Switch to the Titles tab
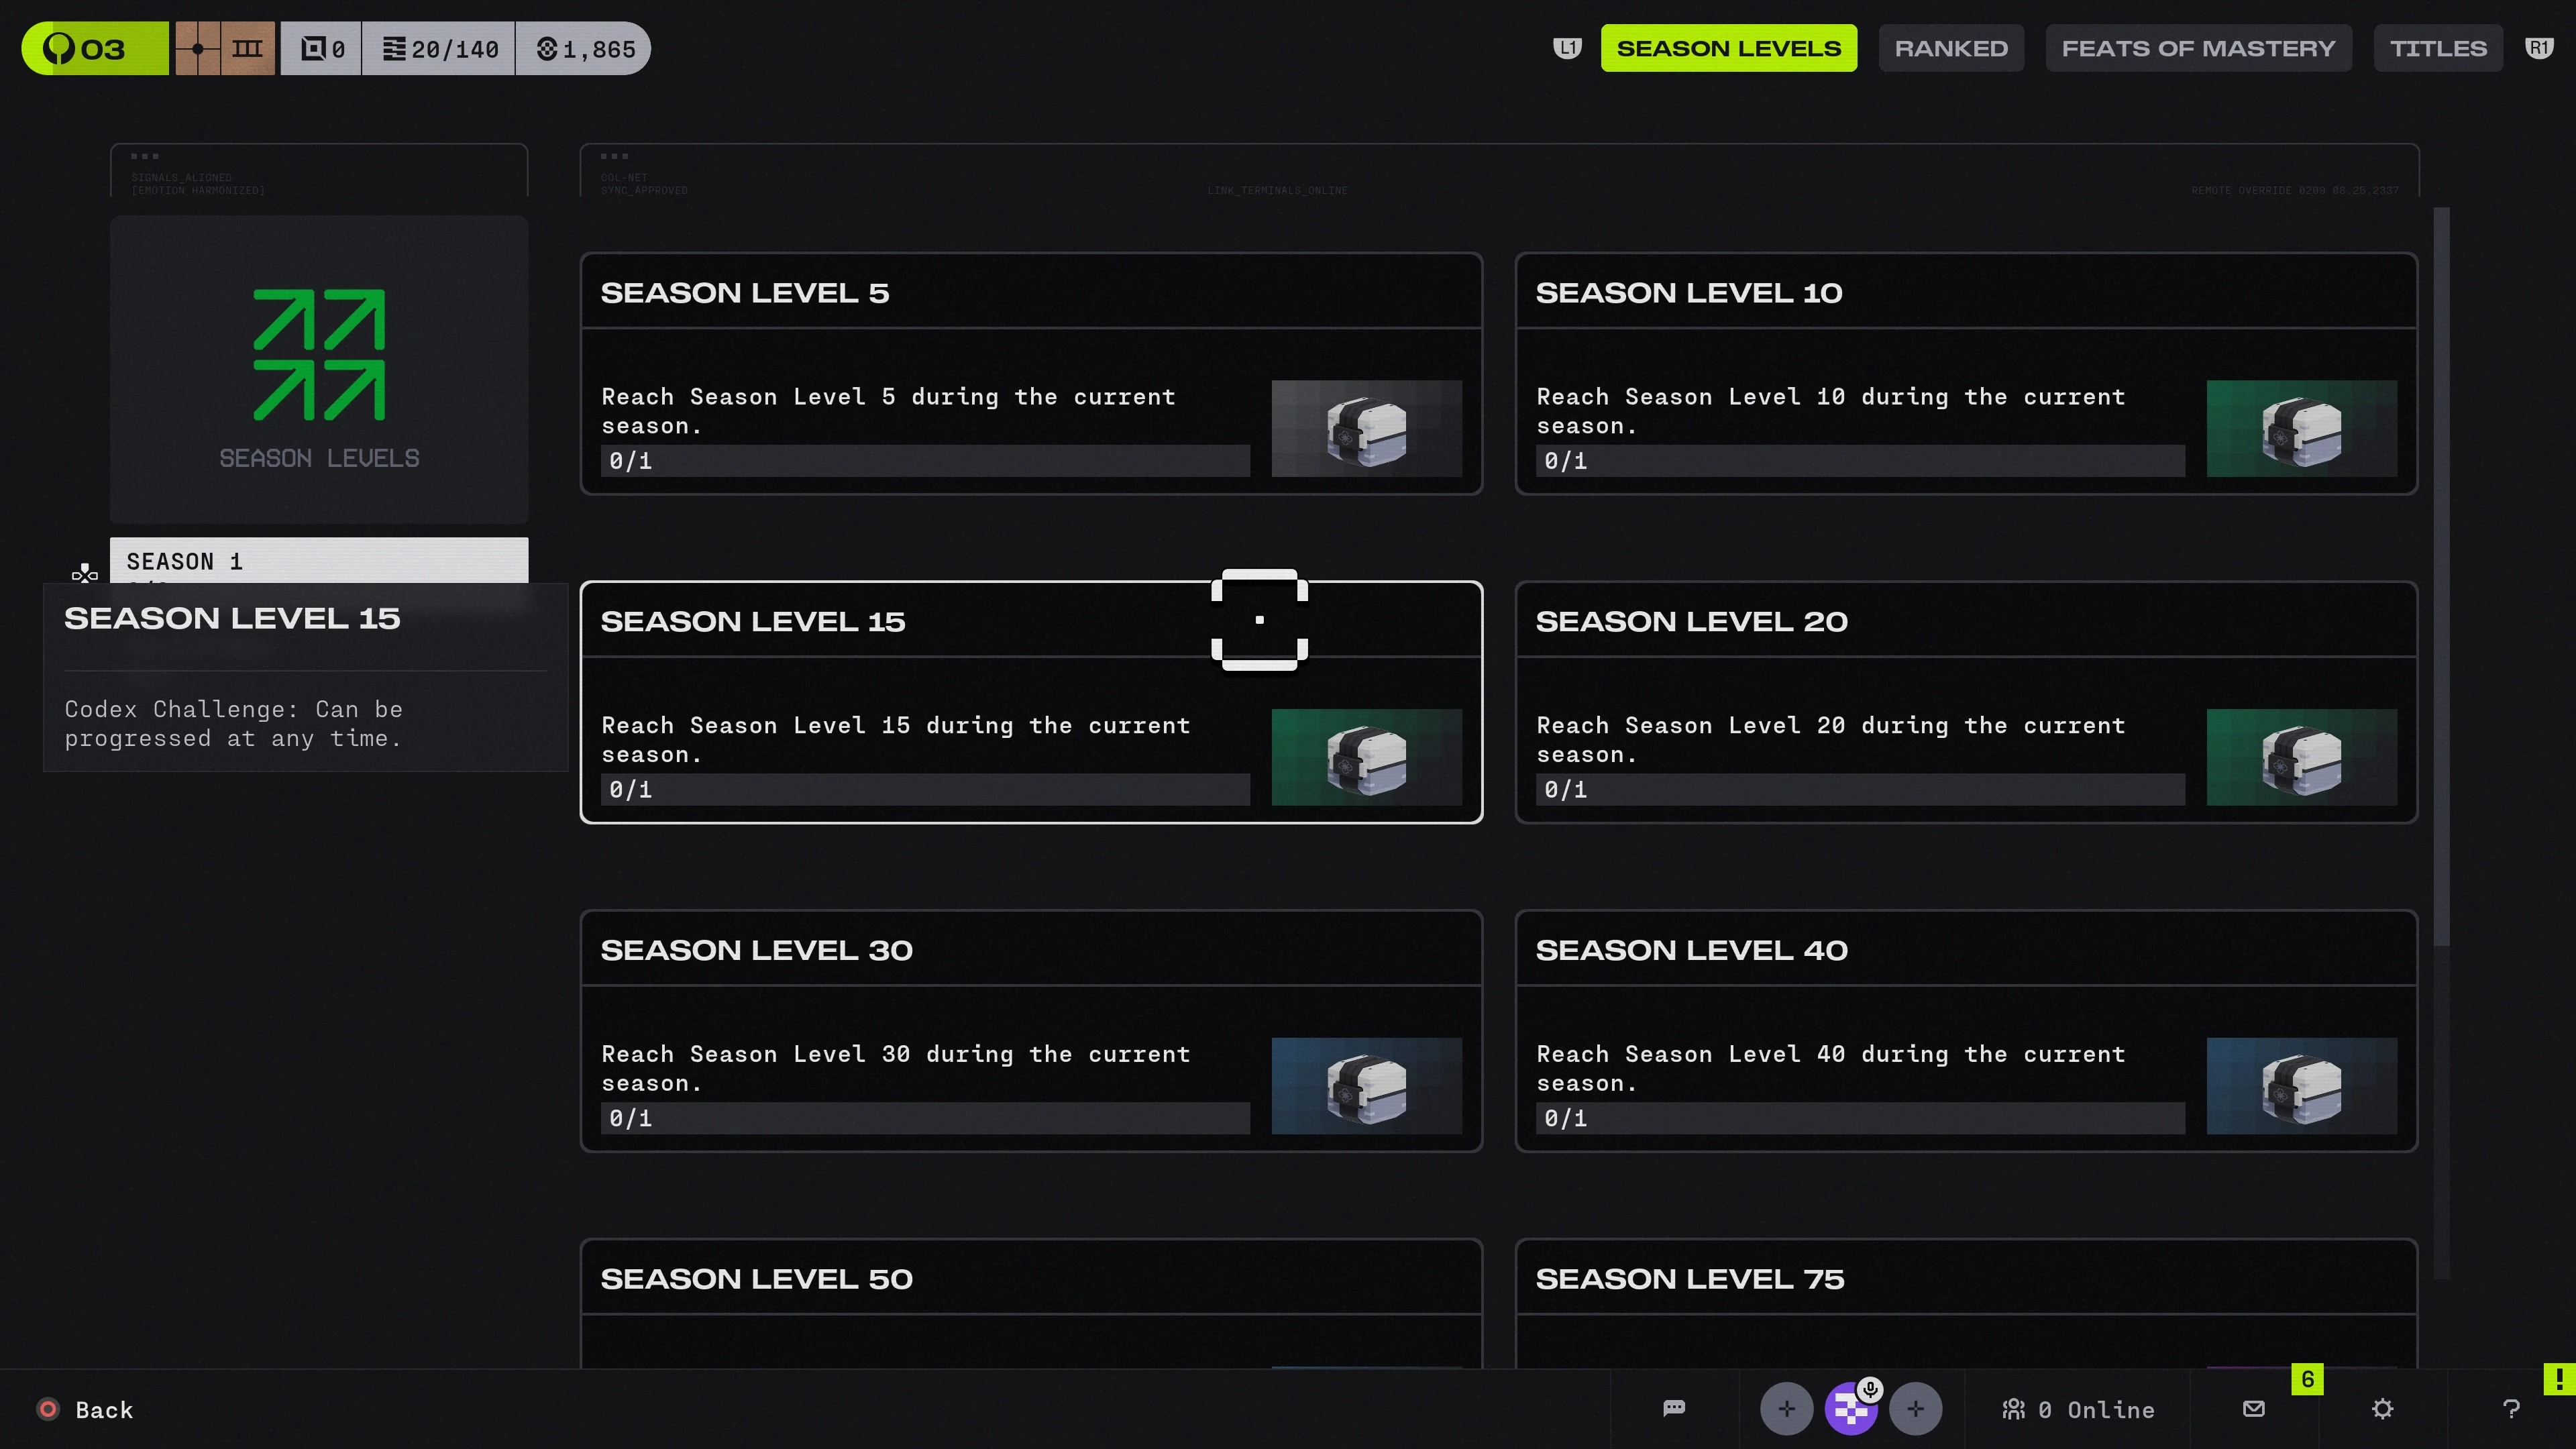Viewport: 2576px width, 1449px height. tap(2437, 48)
